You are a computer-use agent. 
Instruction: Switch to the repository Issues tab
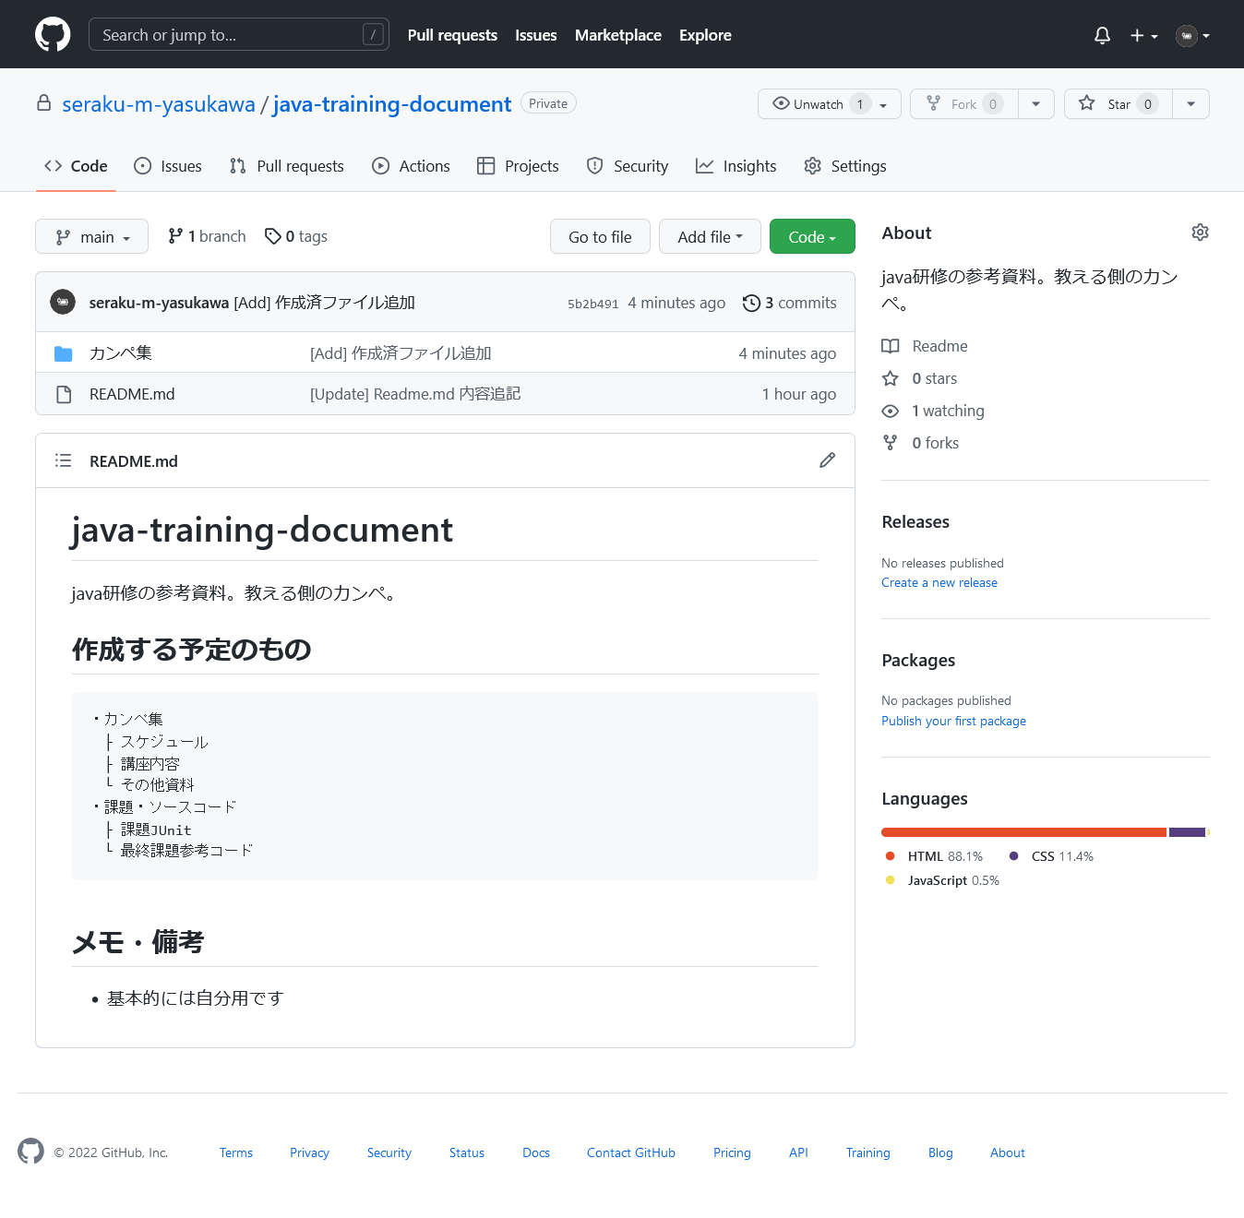click(168, 166)
